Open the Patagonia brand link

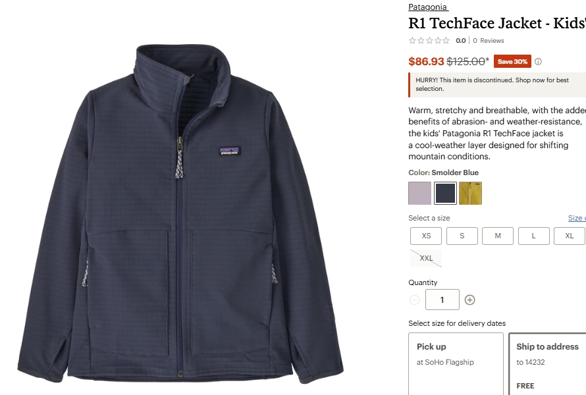tap(427, 7)
